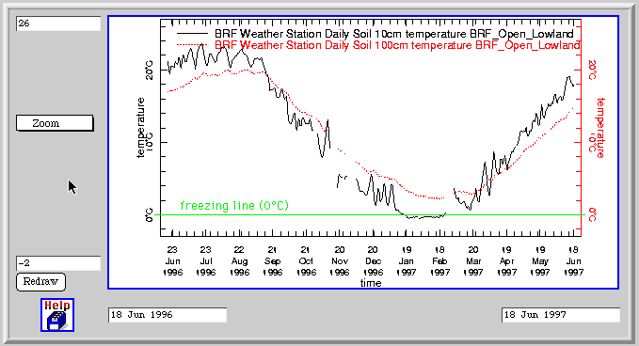Select the upper temperature limit field showing 26
This screenshot has height=346, width=639.
pos(58,24)
